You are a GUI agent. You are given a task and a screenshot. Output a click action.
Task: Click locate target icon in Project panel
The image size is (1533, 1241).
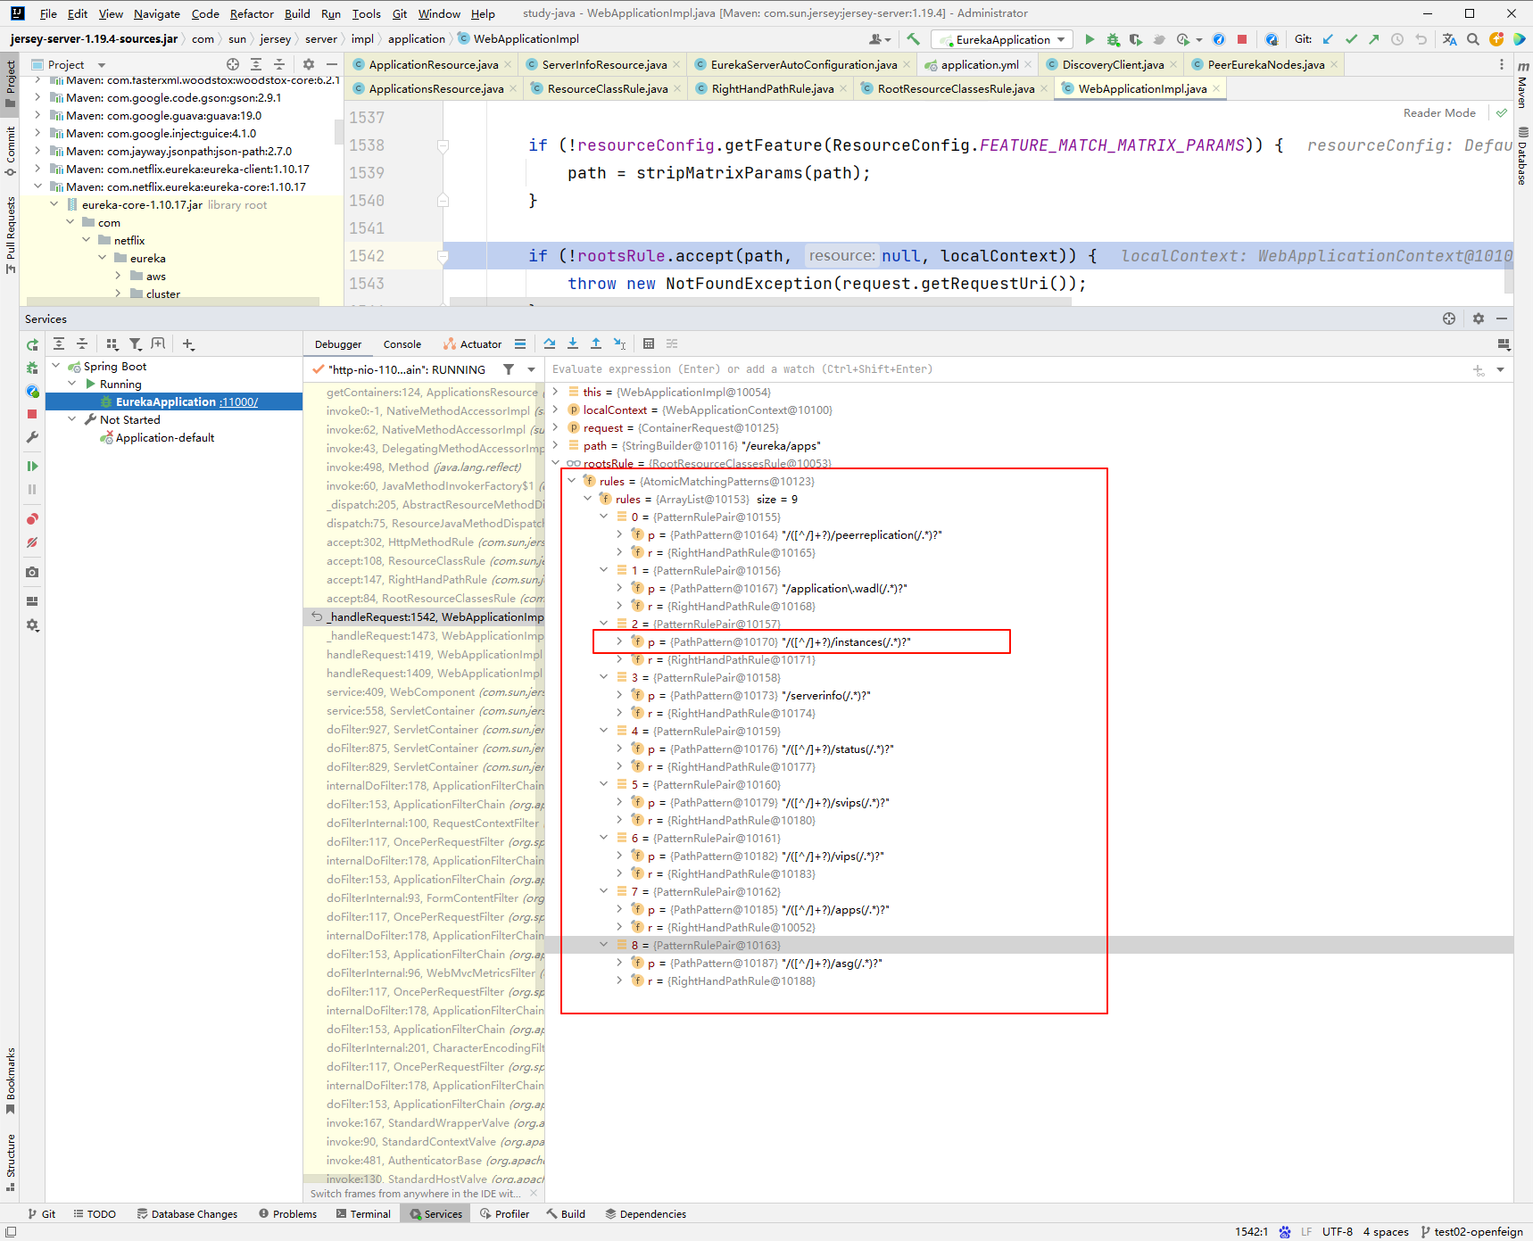233,64
